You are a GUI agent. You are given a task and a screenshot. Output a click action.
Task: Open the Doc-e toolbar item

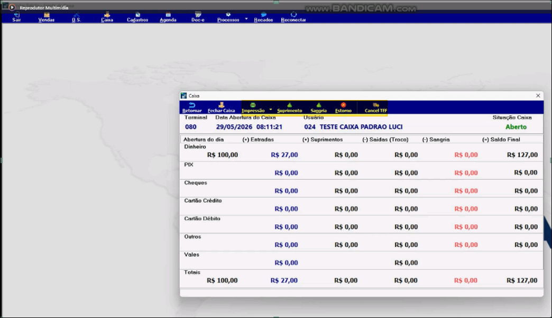point(198,17)
